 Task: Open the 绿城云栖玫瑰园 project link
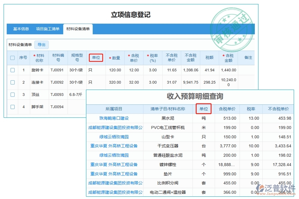coord(115,137)
